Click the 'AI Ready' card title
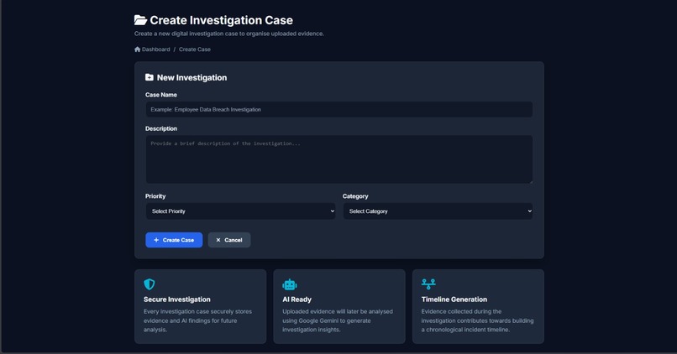Screen dimensions: 677x354 coord(297,299)
